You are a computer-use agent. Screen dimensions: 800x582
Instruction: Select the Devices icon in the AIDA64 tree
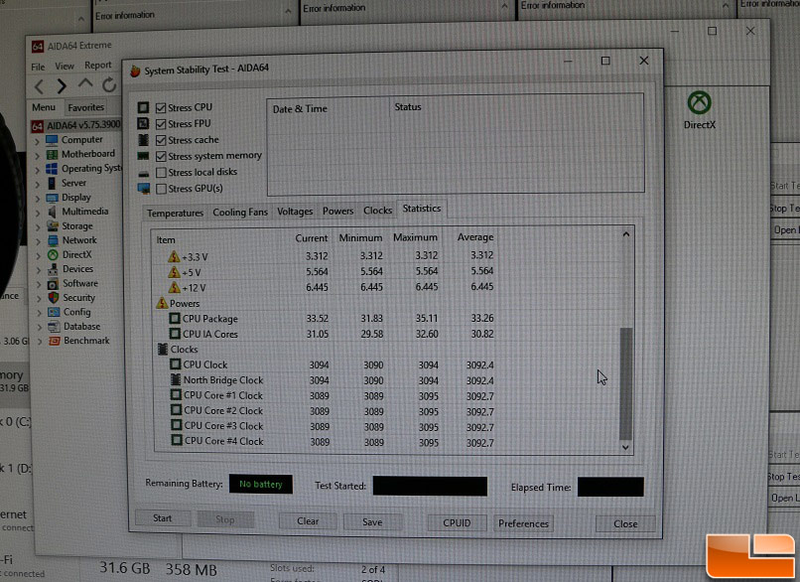[x=53, y=269]
